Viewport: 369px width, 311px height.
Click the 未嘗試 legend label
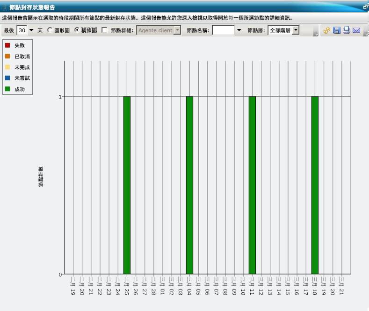pos(22,78)
